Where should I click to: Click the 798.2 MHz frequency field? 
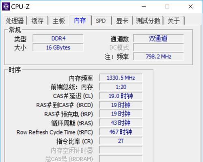click(158, 56)
